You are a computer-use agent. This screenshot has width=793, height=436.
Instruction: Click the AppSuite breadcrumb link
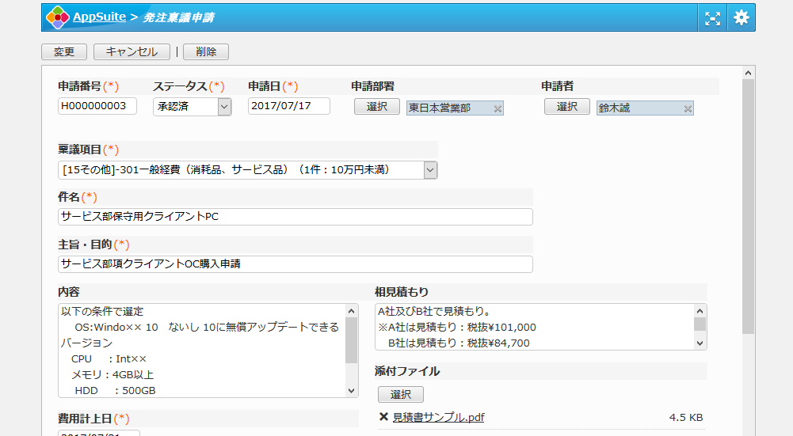(x=99, y=17)
